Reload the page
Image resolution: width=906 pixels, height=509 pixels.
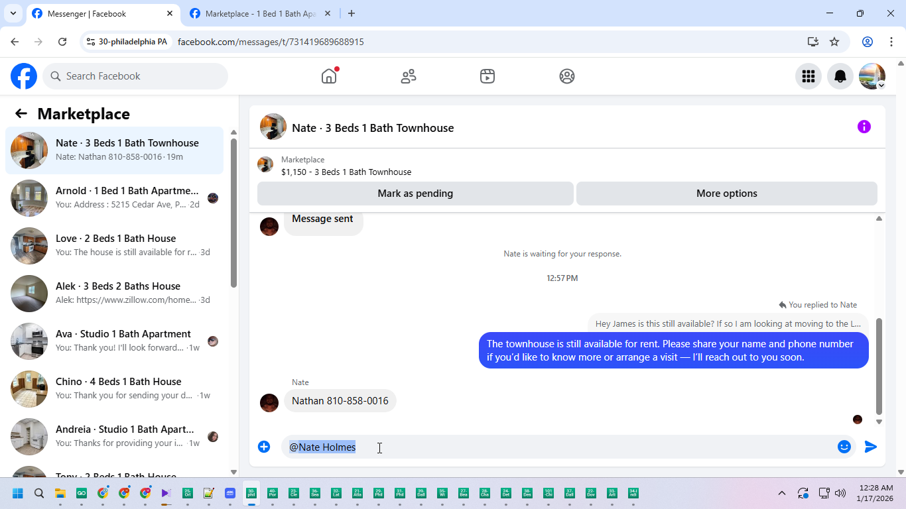click(x=62, y=42)
